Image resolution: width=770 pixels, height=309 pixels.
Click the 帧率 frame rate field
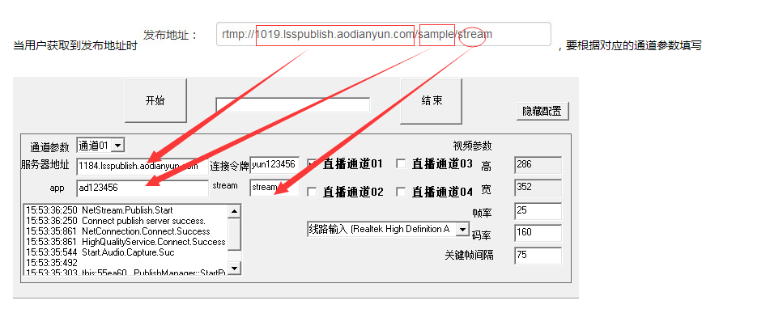click(538, 211)
